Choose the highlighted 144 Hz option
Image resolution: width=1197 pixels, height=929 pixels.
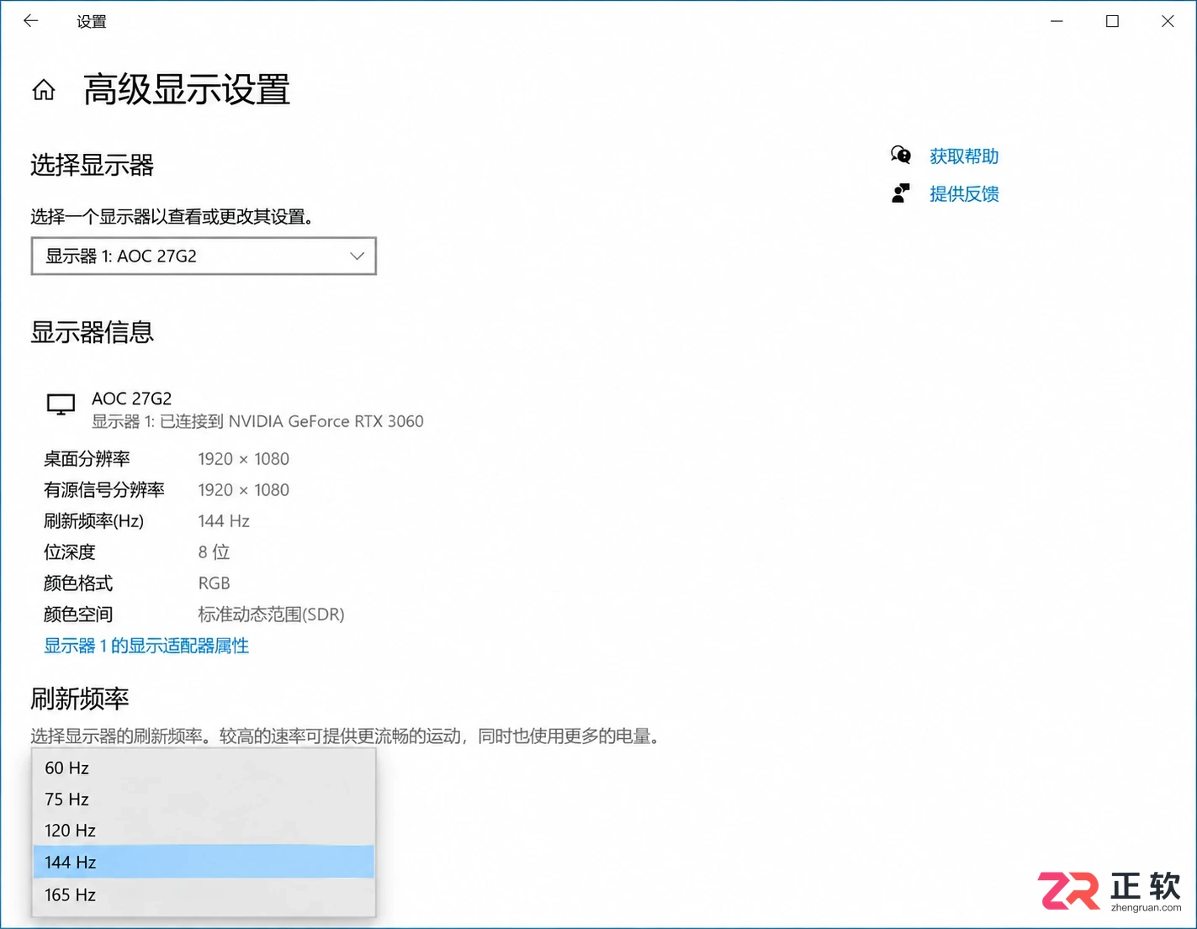pos(204,862)
